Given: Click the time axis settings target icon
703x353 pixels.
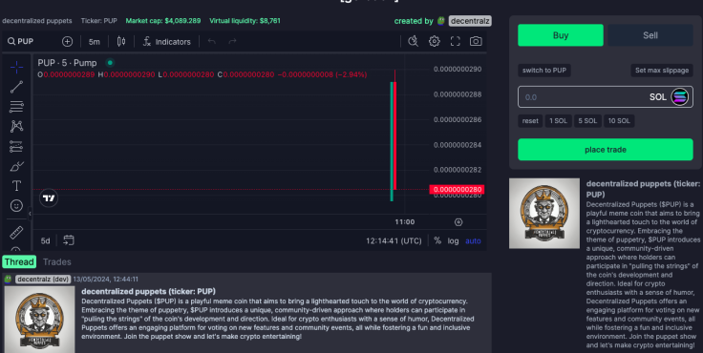Looking at the screenshot, I should click(458, 222).
